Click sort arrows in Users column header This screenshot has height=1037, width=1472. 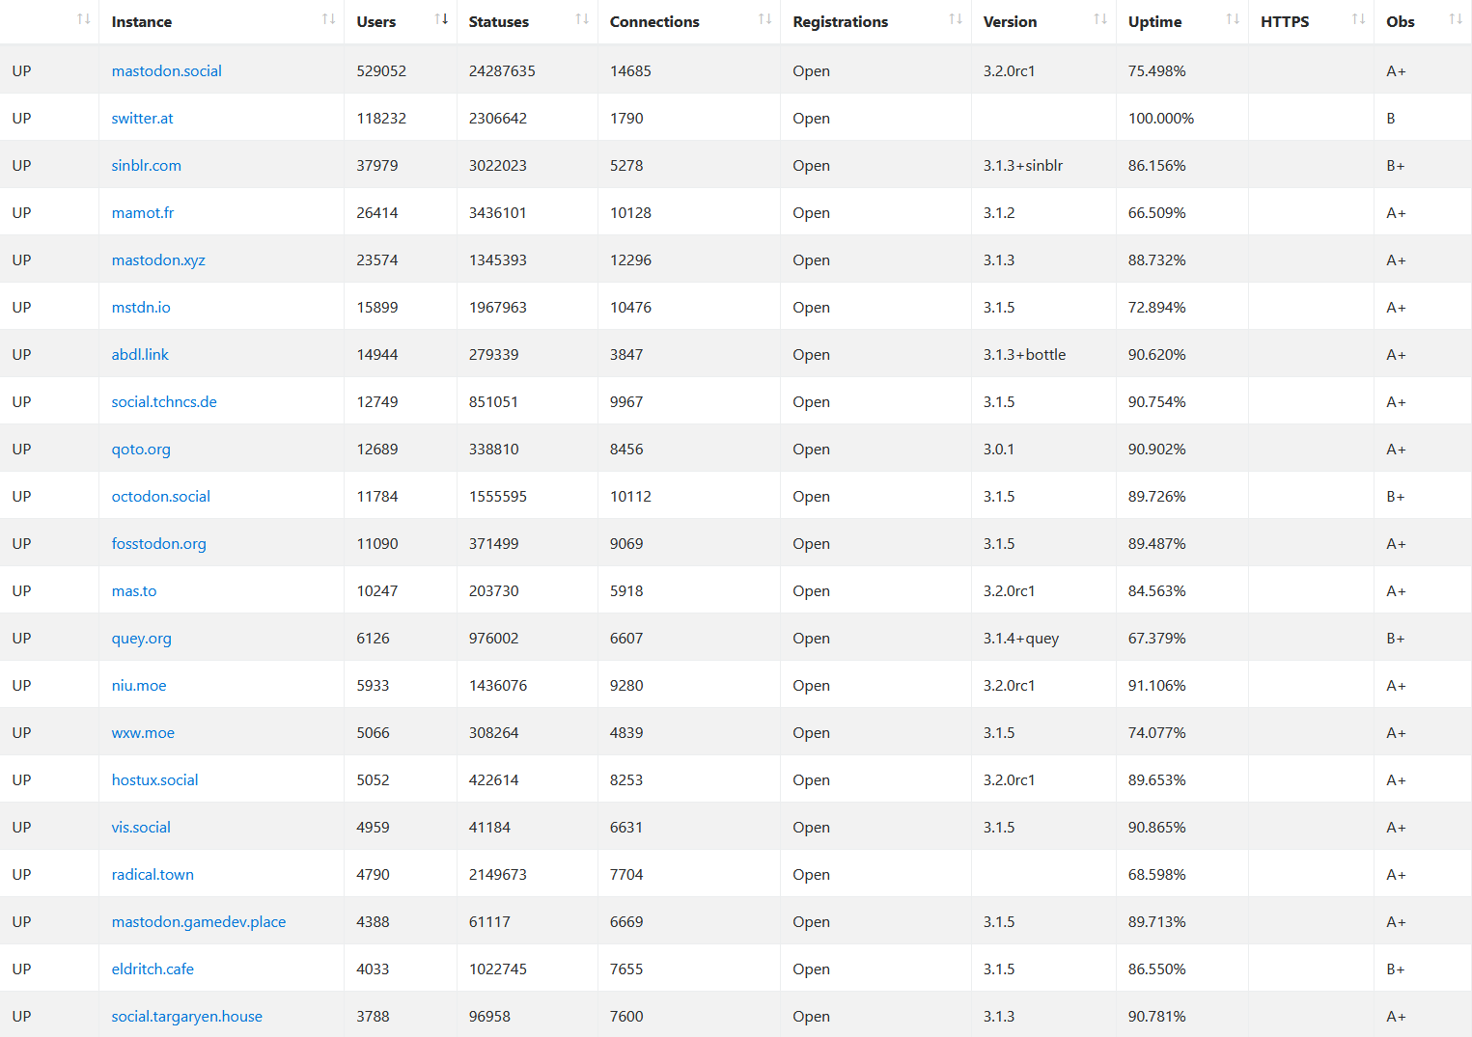click(441, 19)
